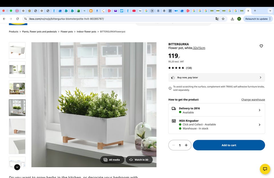This screenshot has width=274, height=178.
Task: Open Plants, flower pots and pedestals breadcrumb
Action: pos(39,32)
